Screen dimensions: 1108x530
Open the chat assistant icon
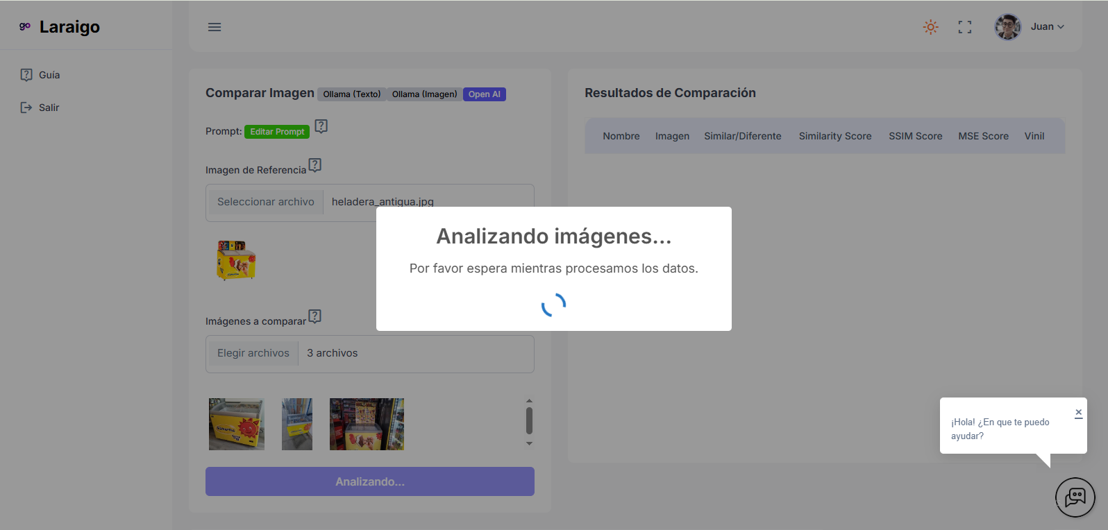pyautogui.click(x=1075, y=497)
